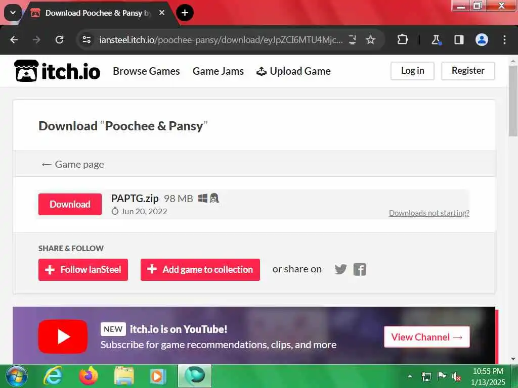Screen dimensions: 518x388
Task: Open the Chrome profile avatar
Action: click(482, 40)
